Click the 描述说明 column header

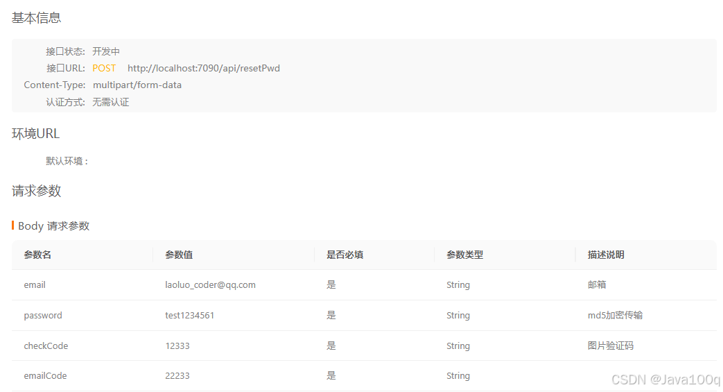[x=606, y=255]
